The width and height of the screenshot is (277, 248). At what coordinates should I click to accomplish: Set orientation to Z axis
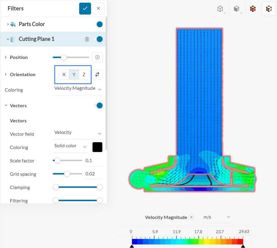click(84, 75)
